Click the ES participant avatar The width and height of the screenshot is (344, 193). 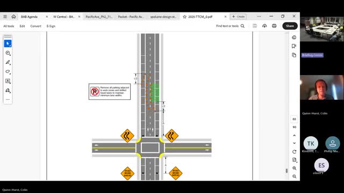pos(321,165)
